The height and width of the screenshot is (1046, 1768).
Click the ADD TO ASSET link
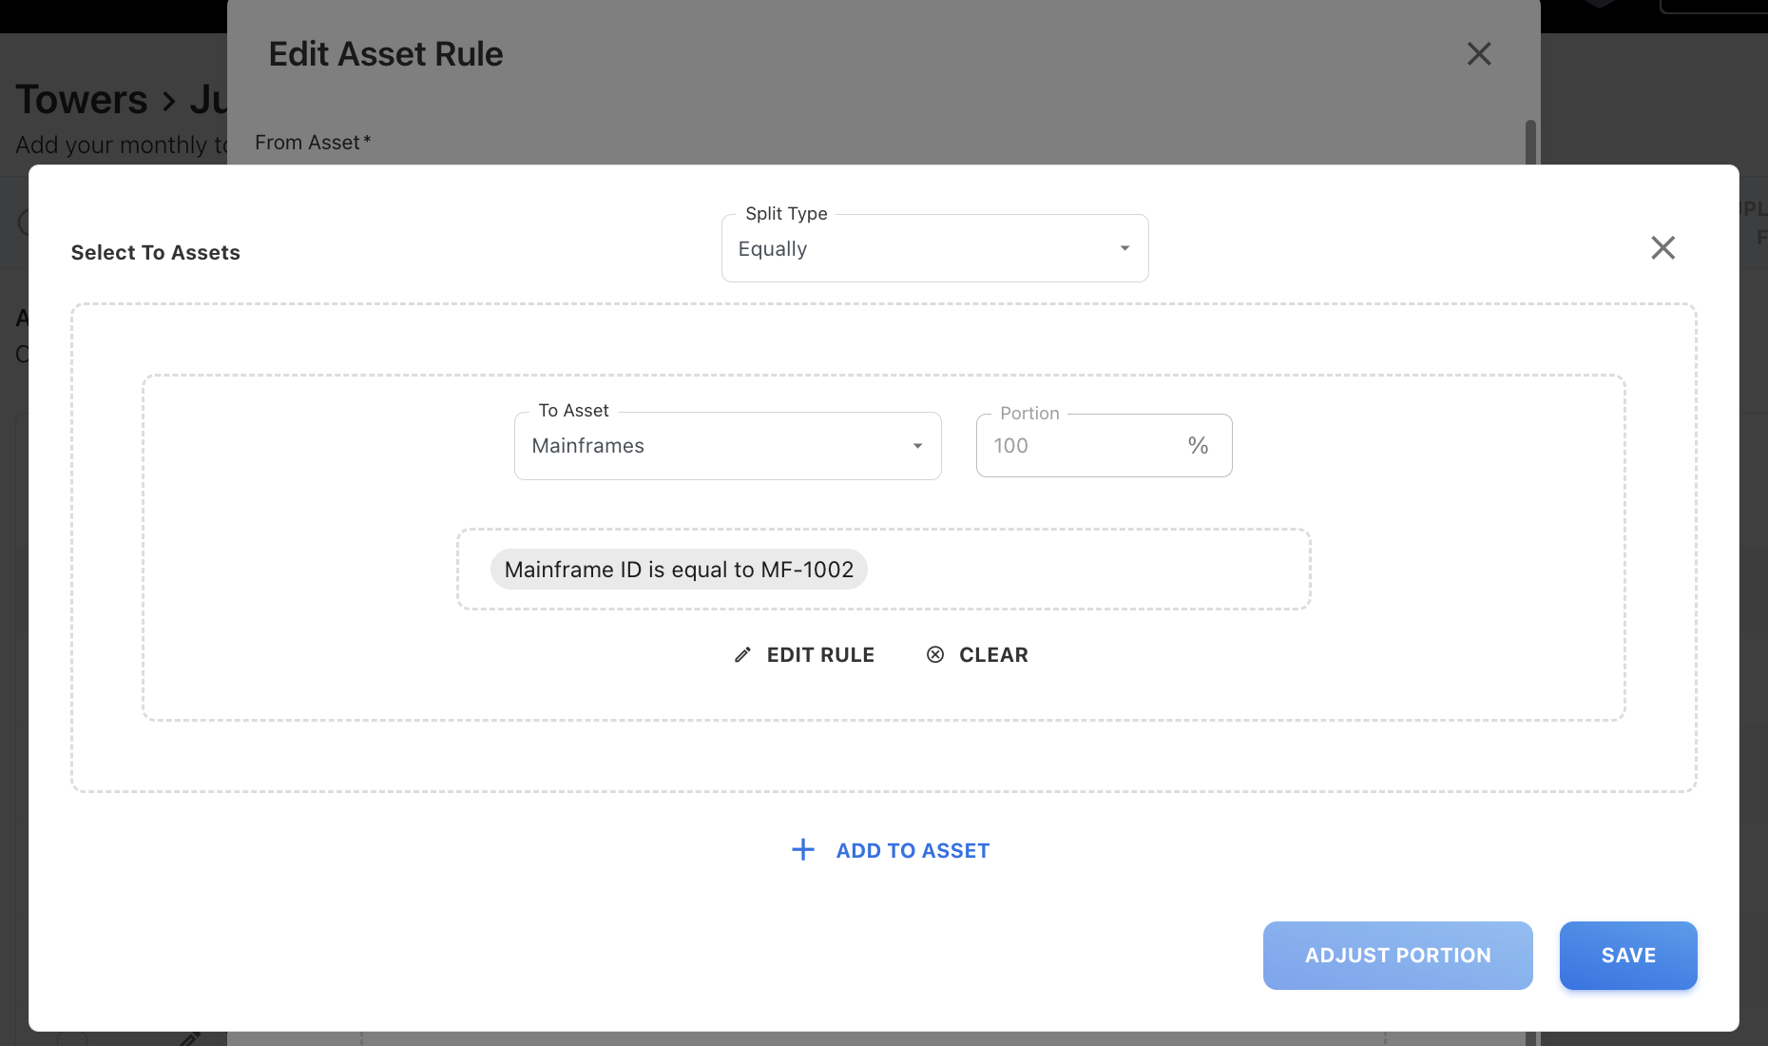tap(913, 851)
